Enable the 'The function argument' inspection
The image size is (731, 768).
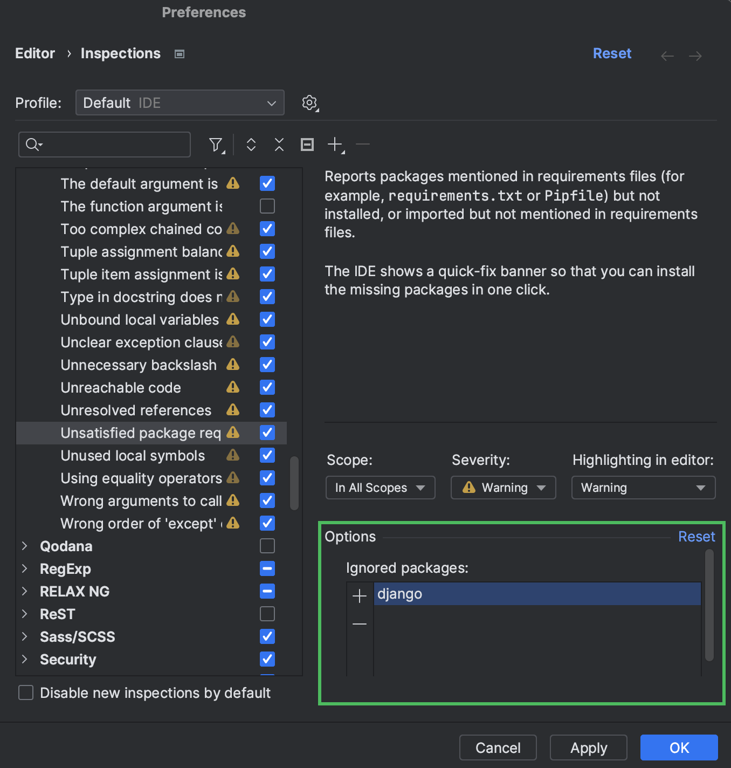[x=267, y=206]
